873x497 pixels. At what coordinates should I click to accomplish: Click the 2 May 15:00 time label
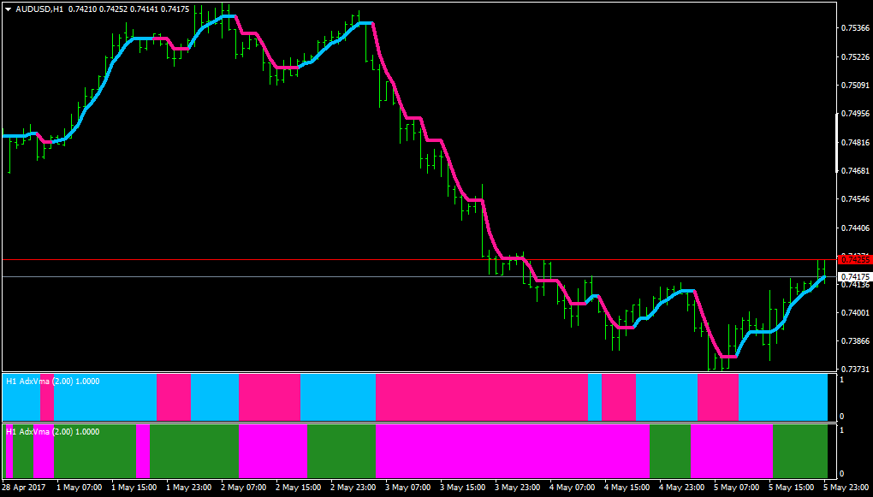[298, 487]
